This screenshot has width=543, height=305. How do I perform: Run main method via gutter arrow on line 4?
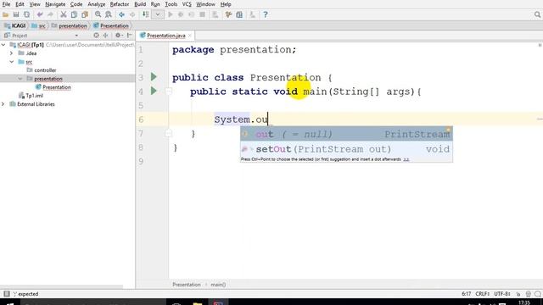point(154,91)
